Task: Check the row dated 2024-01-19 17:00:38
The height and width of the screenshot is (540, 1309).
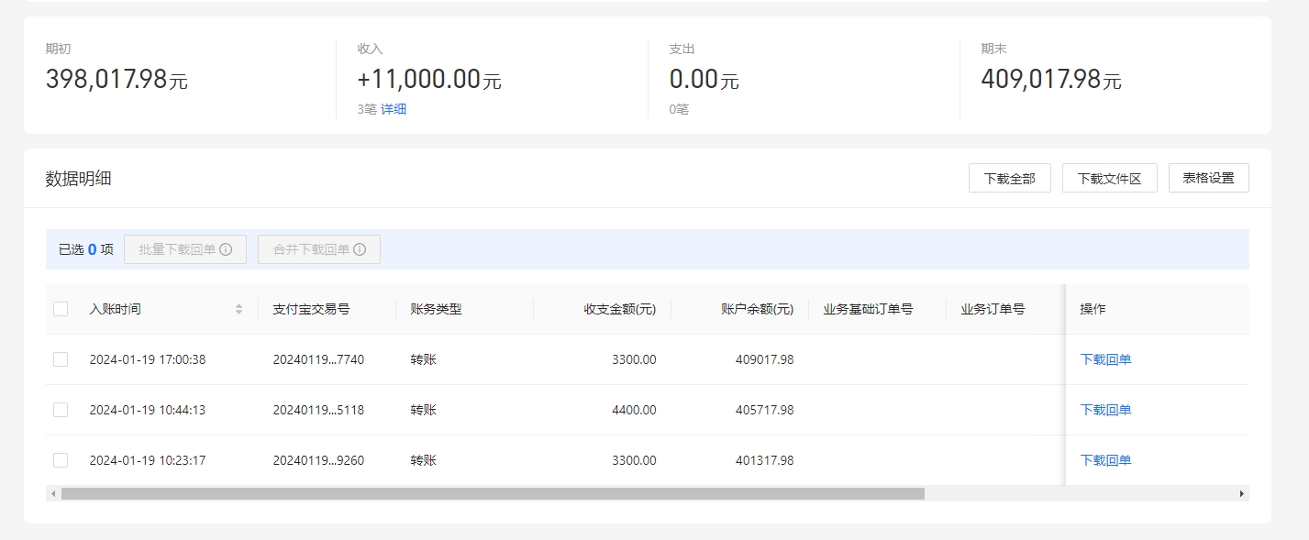Action: (x=61, y=359)
